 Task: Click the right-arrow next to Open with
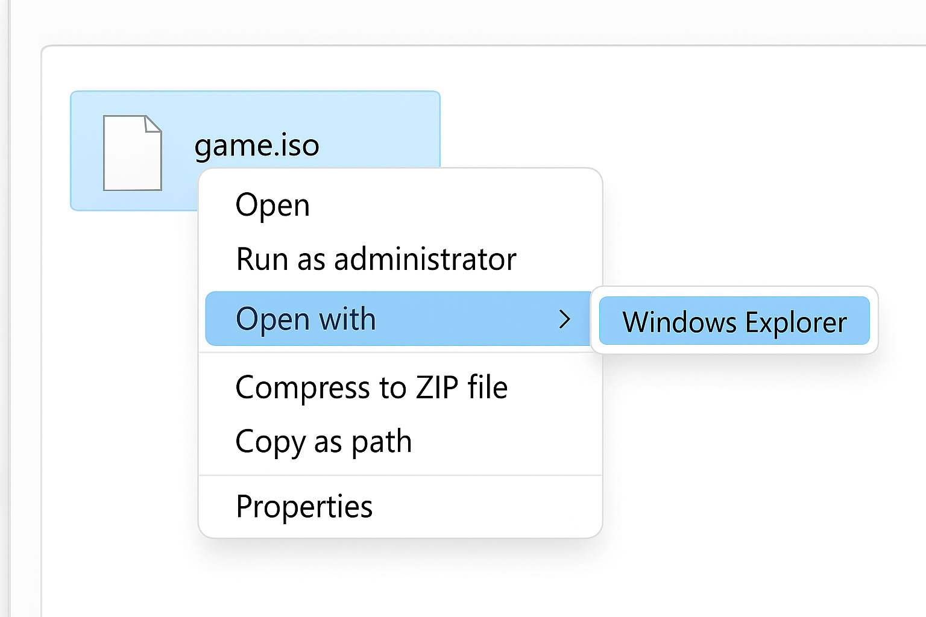pos(565,319)
